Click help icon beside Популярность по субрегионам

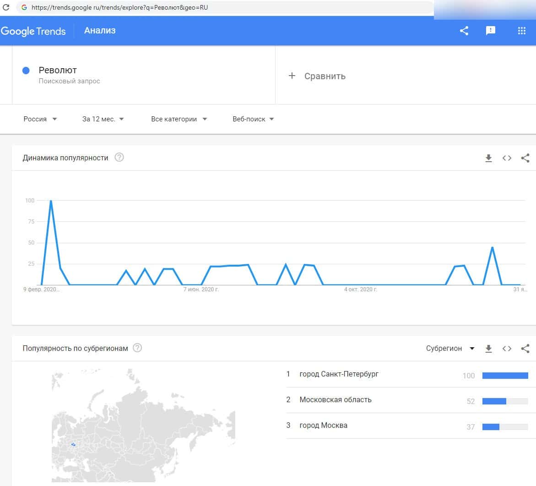tap(137, 348)
